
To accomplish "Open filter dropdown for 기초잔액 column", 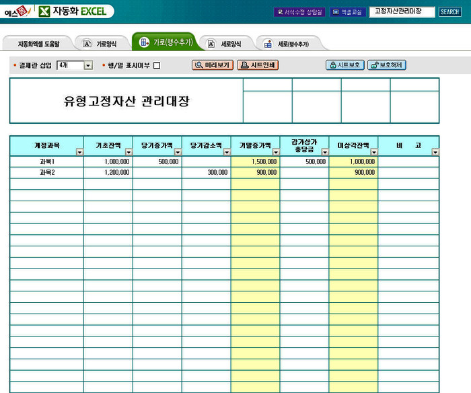I will click(x=129, y=152).
